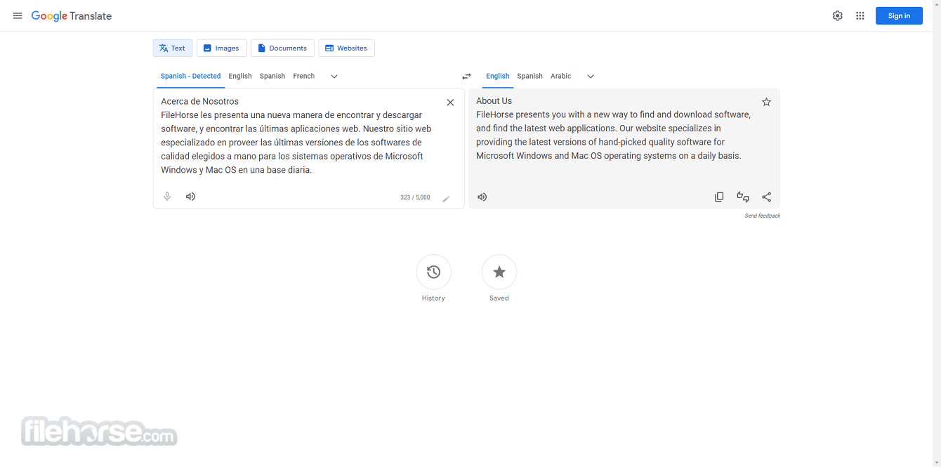Listen to the Spanish source text

[190, 197]
